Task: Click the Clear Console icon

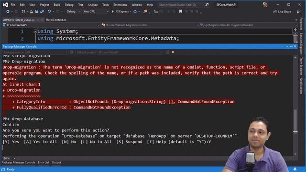Action: pyautogui.click(x=168, y=52)
